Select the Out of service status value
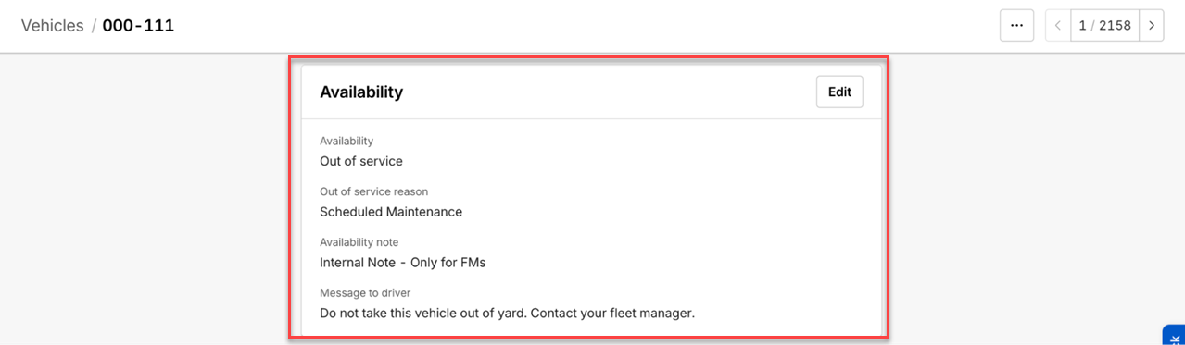The image size is (1185, 345). [x=361, y=161]
